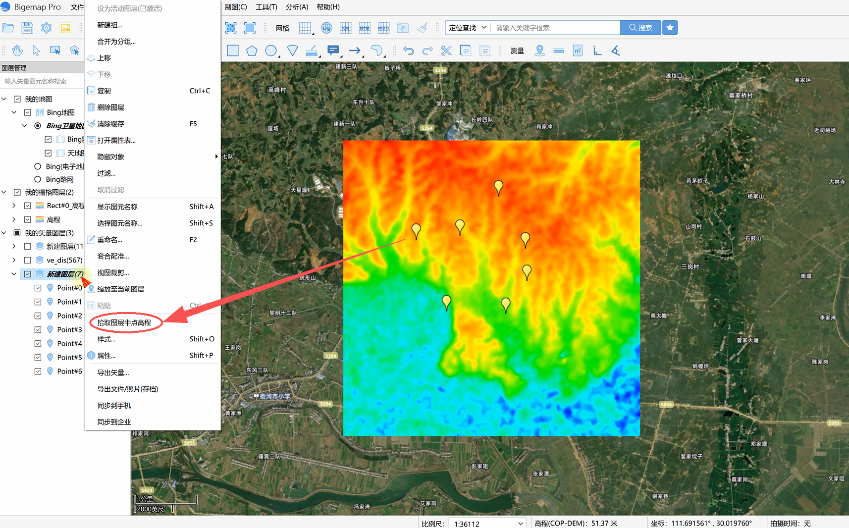Toggle the 我的栅格图层(2) checkbox
849x528 pixels.
click(17, 192)
